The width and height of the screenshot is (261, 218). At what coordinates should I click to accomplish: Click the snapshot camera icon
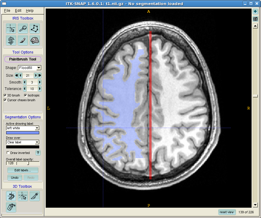pos(255,19)
